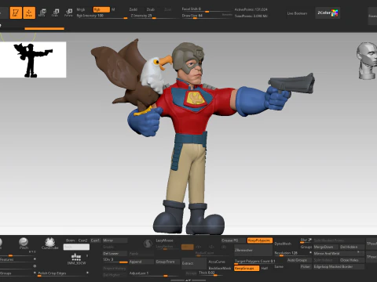Adjust the DynaMesh Resolution slider
Viewport: 377px width, 282px height.
point(293,253)
